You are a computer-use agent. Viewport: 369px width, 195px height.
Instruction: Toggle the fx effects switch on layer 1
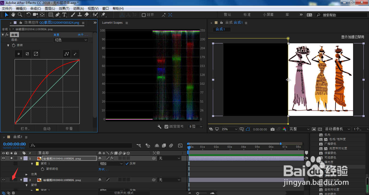click(112, 158)
